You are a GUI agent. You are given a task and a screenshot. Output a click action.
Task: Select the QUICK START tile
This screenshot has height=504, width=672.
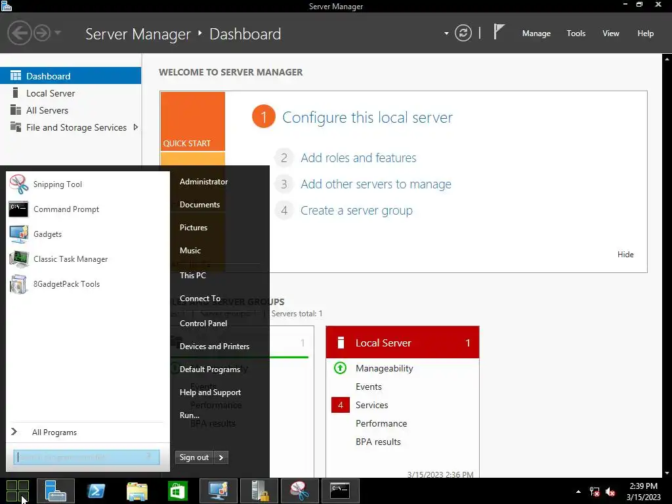(x=192, y=121)
